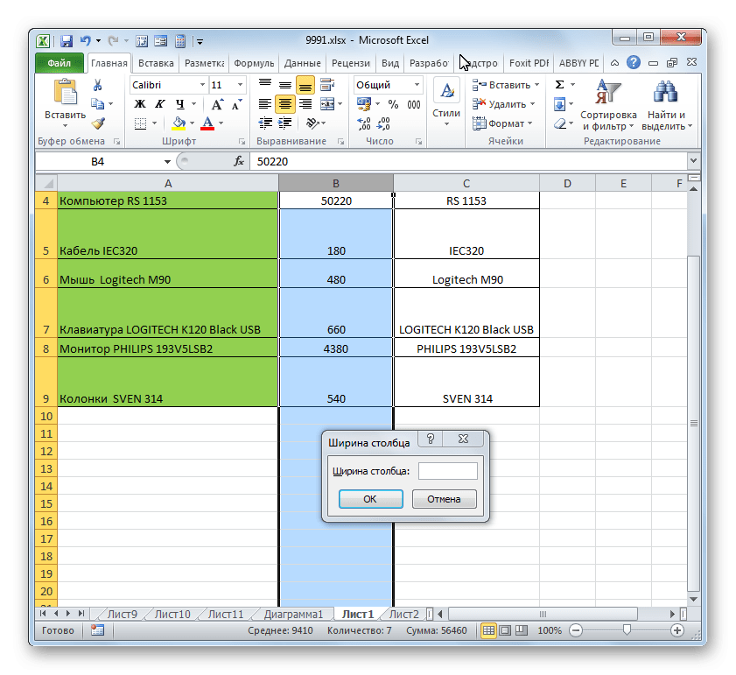Switch to Normal view in status bar

click(488, 630)
